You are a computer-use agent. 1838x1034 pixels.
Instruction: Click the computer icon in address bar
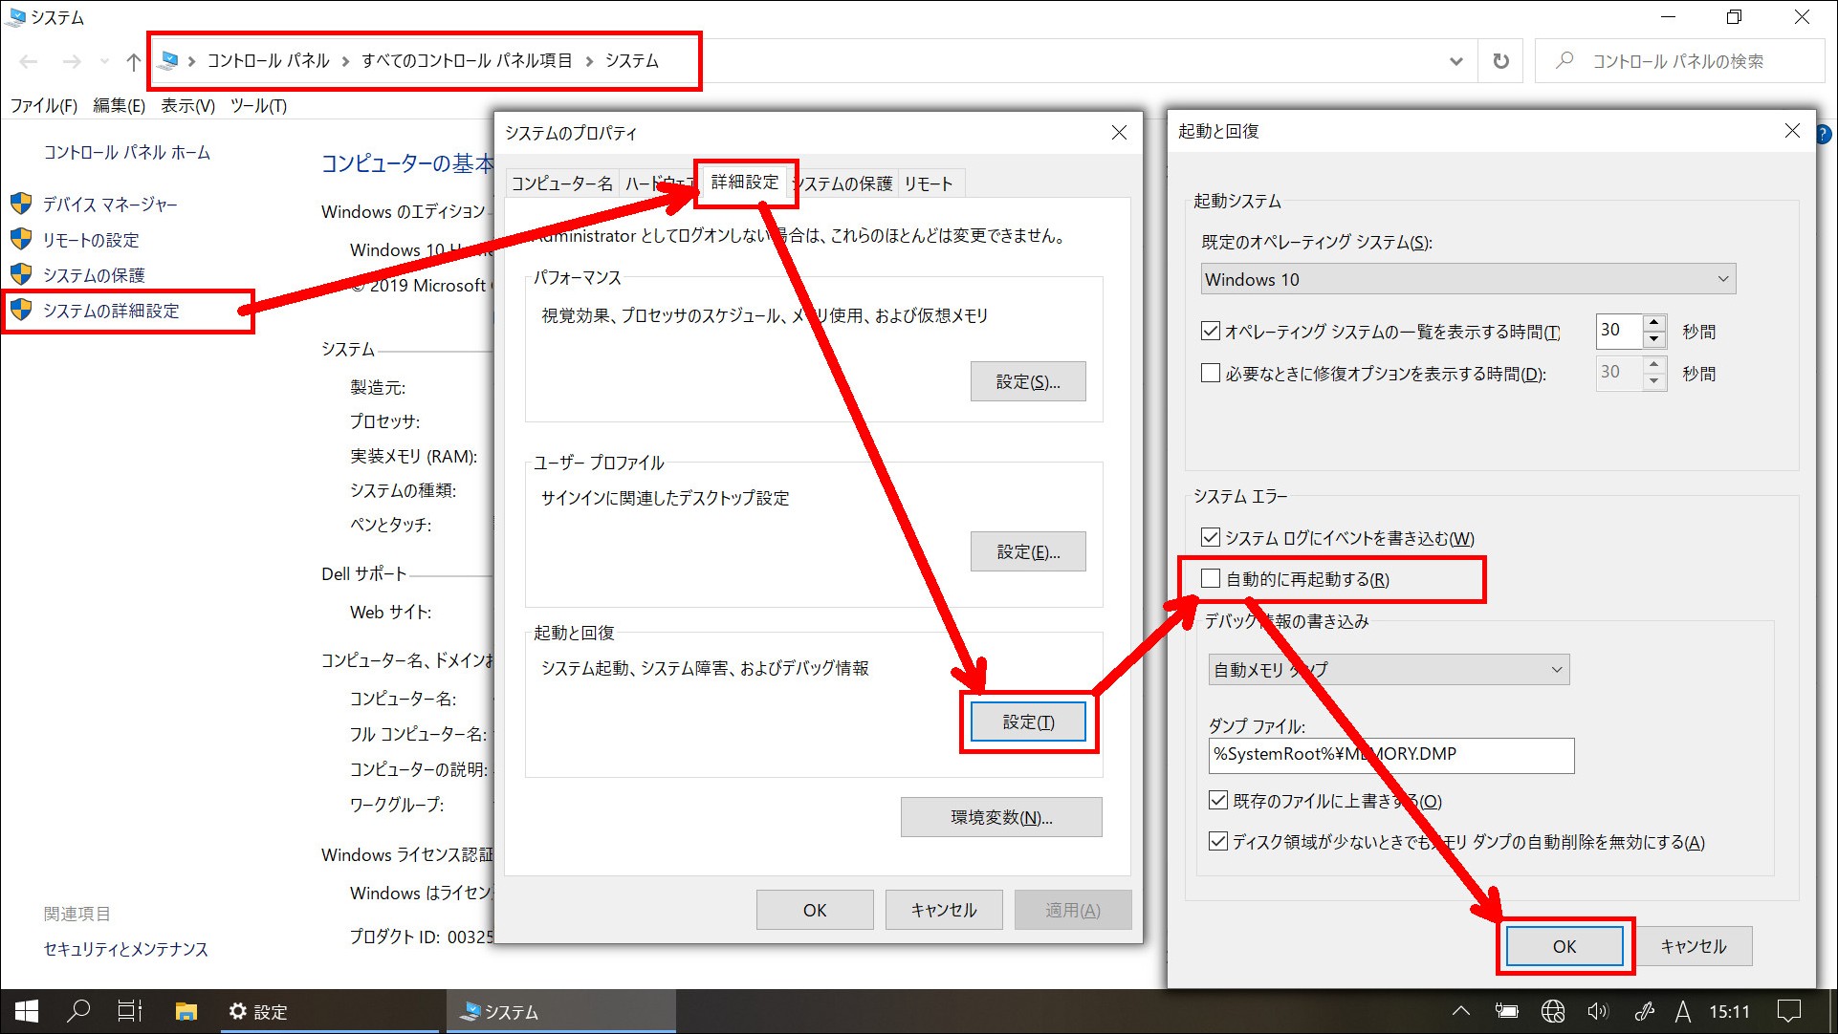[168, 61]
